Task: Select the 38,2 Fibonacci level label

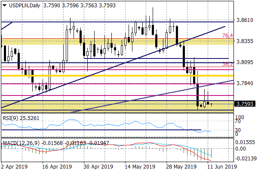Action: (227, 64)
